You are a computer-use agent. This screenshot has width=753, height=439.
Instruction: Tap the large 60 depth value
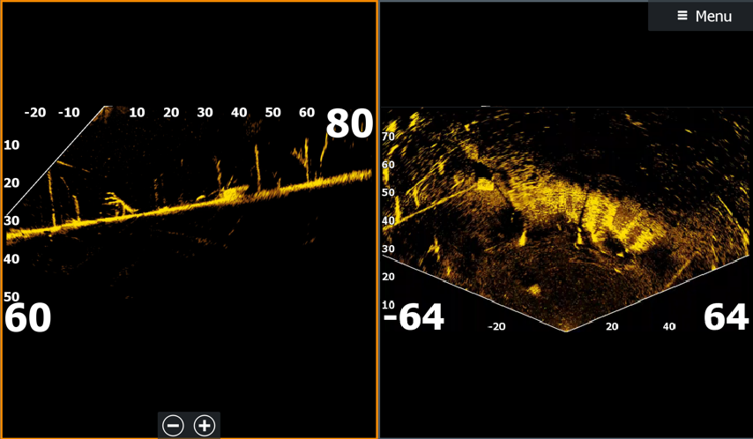pyautogui.click(x=28, y=318)
